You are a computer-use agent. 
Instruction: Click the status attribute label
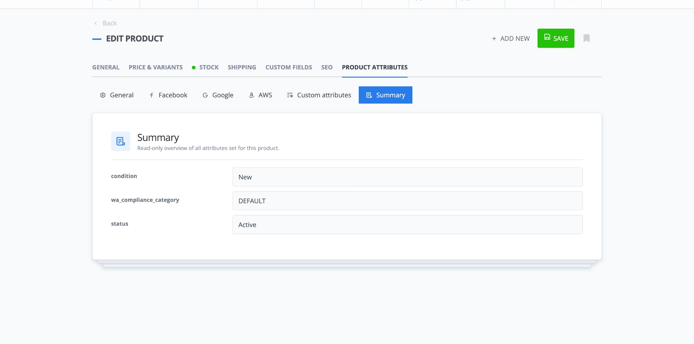(120, 224)
